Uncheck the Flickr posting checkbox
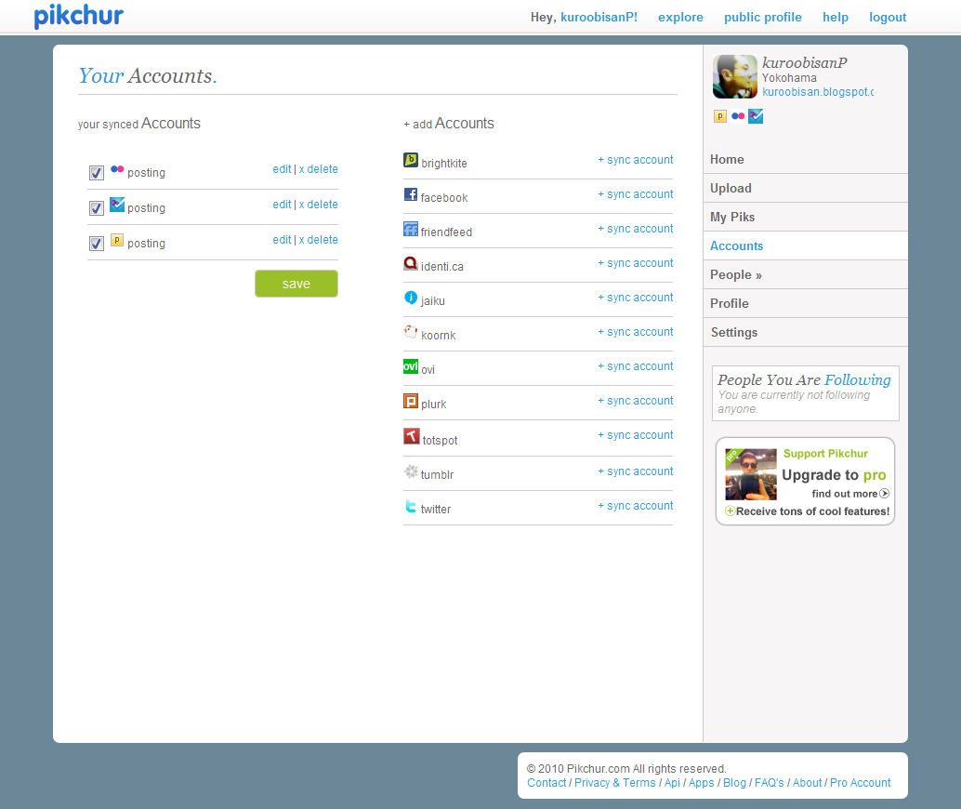 97,173
